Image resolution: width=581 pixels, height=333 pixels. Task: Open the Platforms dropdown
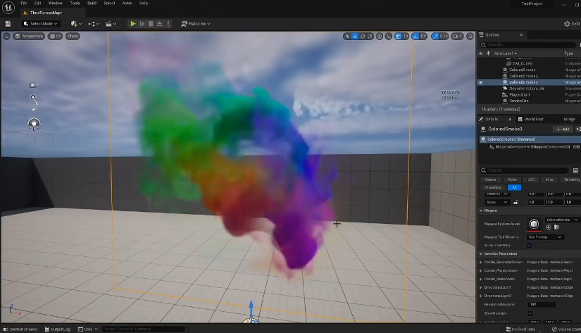pyautogui.click(x=196, y=24)
